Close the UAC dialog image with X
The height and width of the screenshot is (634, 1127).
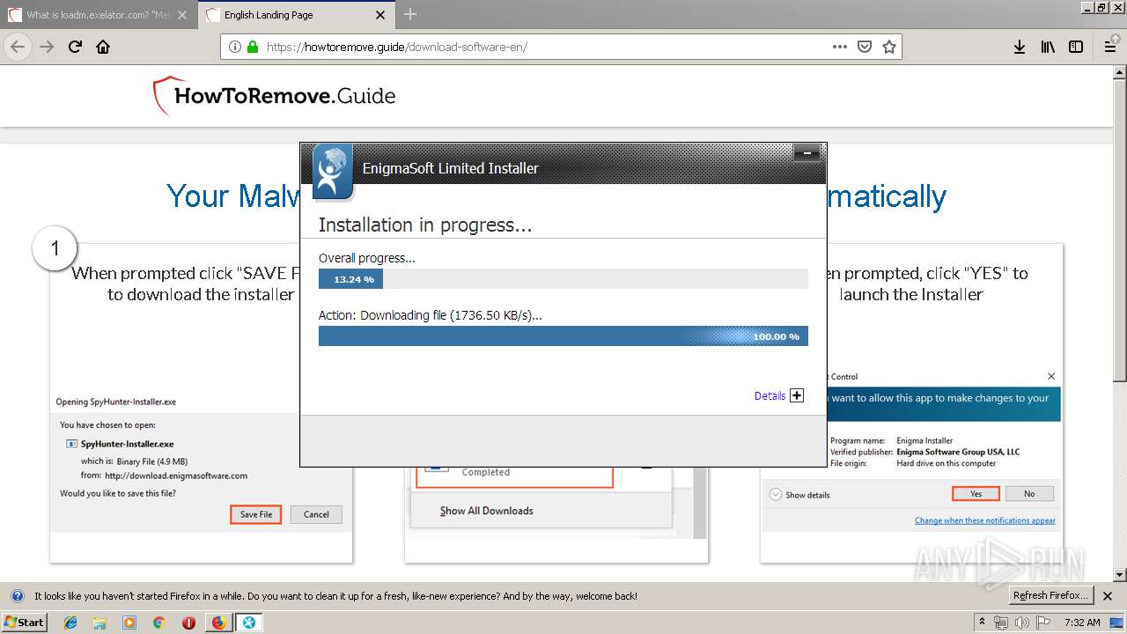pyautogui.click(x=1051, y=376)
